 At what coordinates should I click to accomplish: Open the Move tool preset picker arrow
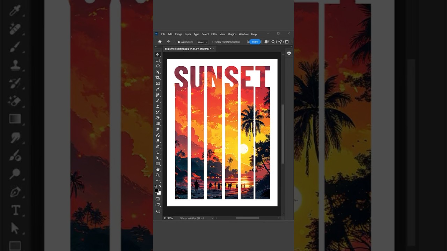(173, 42)
